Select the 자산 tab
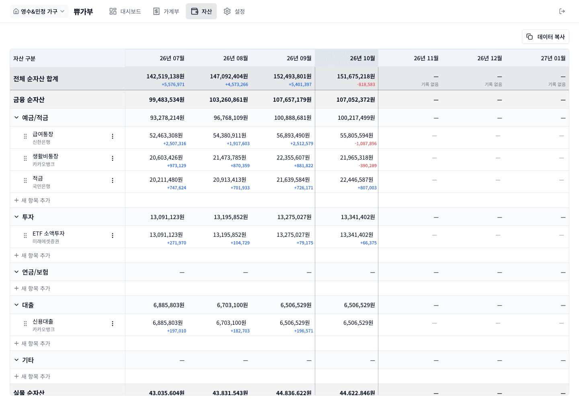Viewport: 579px width, 402px height. 201,11
